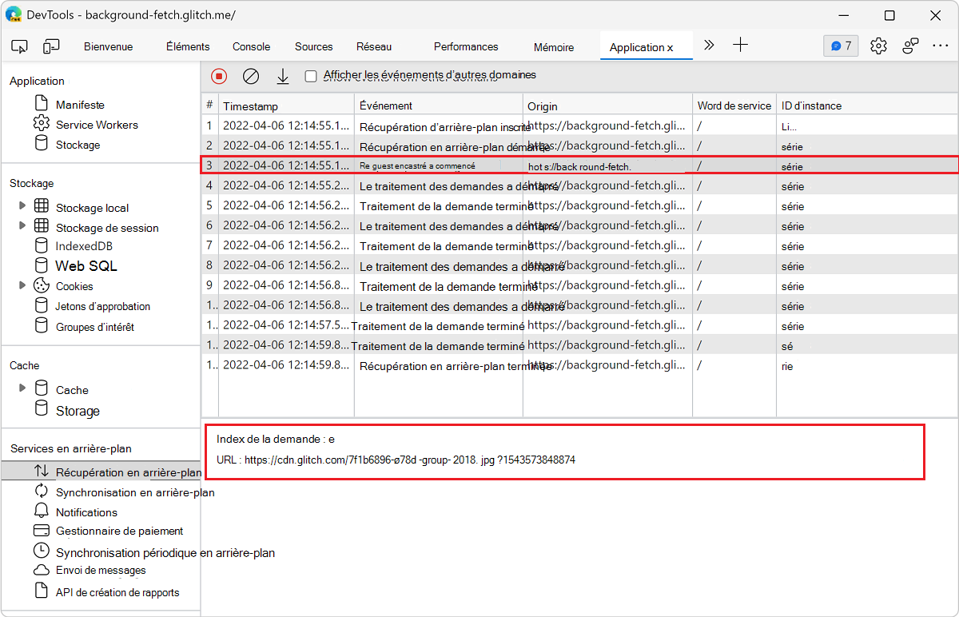This screenshot has width=959, height=617.
Task: Expand the Cookies tree node
Action: click(22, 285)
